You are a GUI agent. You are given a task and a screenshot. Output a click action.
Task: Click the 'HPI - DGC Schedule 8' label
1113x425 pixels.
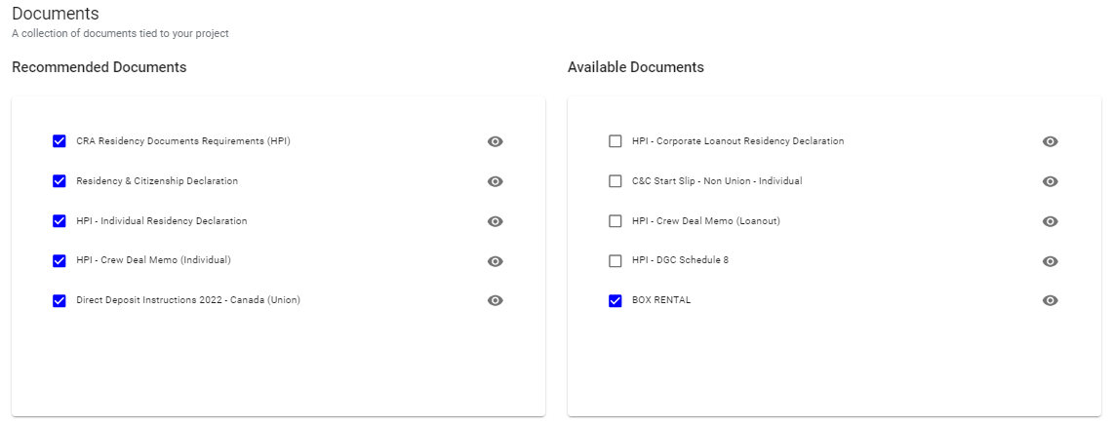pyautogui.click(x=680, y=259)
